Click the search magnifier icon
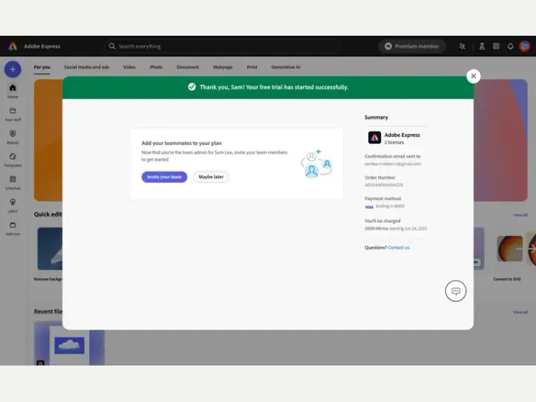The image size is (536, 402). pyautogui.click(x=112, y=46)
